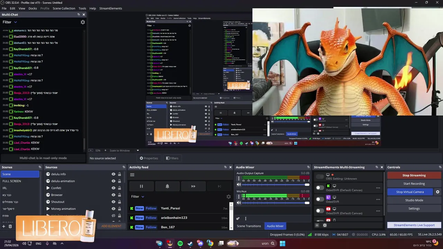Open audio mixer menu dots beside gears
Image resolution: width=443 pixels, height=249 pixels.
click(246, 219)
